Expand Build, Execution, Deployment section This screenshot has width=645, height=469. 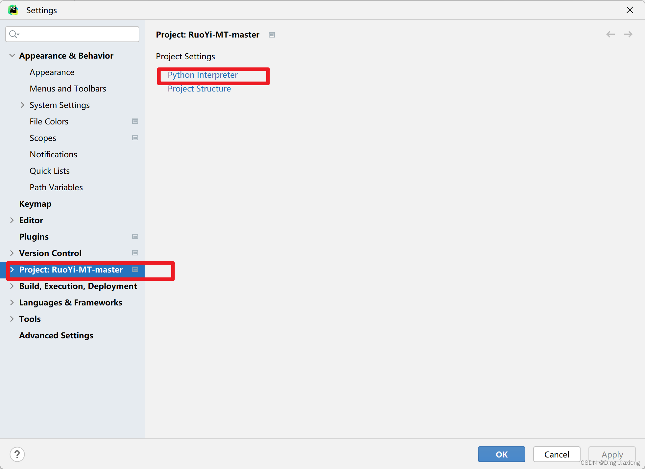point(12,286)
